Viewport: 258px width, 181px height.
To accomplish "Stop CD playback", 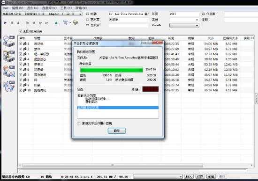I will point(18,23).
